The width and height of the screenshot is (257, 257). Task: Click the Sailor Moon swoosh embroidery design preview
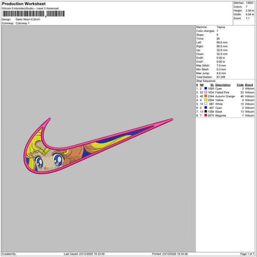point(99,146)
